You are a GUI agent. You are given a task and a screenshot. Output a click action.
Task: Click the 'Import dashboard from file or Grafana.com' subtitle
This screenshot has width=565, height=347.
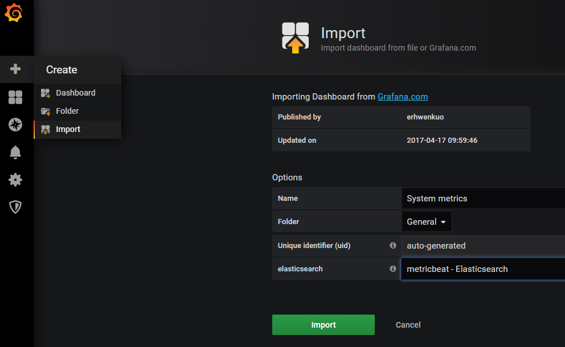tap(399, 48)
